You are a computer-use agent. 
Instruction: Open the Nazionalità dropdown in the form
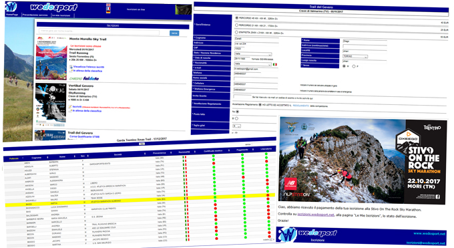pos(253,64)
